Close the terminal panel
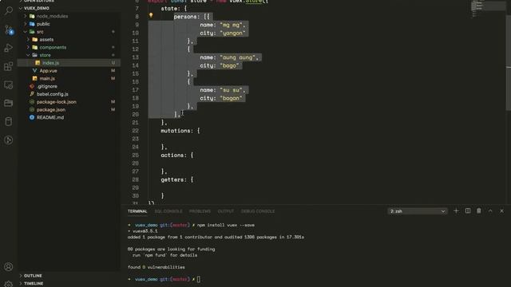Screen dimensions: 511x287 [502, 211]
